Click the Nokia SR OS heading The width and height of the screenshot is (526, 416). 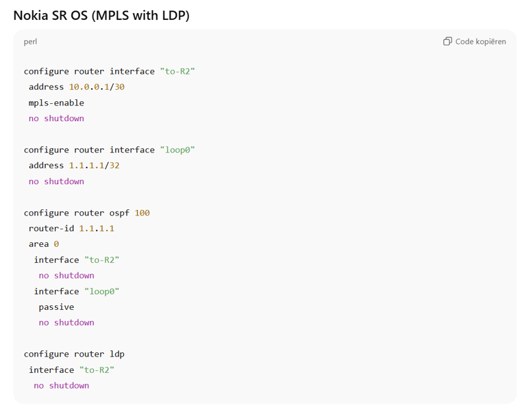(x=101, y=16)
